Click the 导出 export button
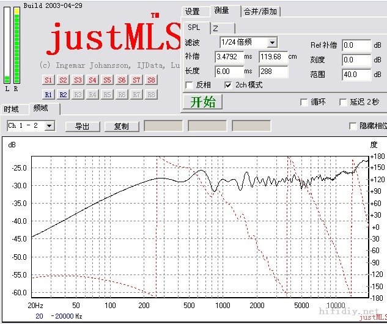 pyautogui.click(x=83, y=127)
